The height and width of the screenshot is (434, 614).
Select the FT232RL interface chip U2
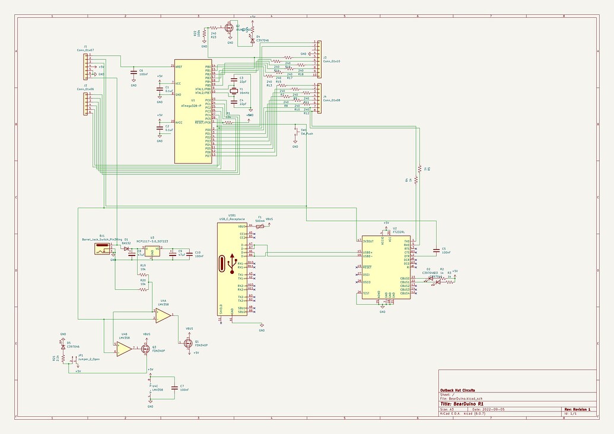386,267
